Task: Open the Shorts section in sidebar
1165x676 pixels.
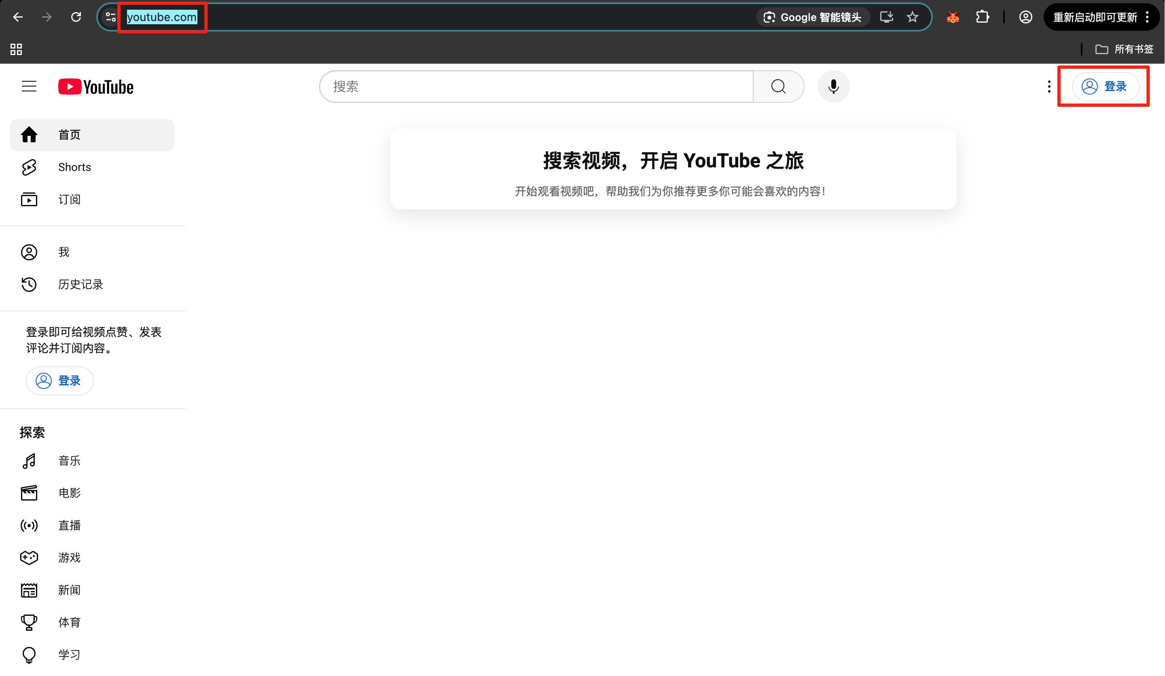Action: coord(74,167)
